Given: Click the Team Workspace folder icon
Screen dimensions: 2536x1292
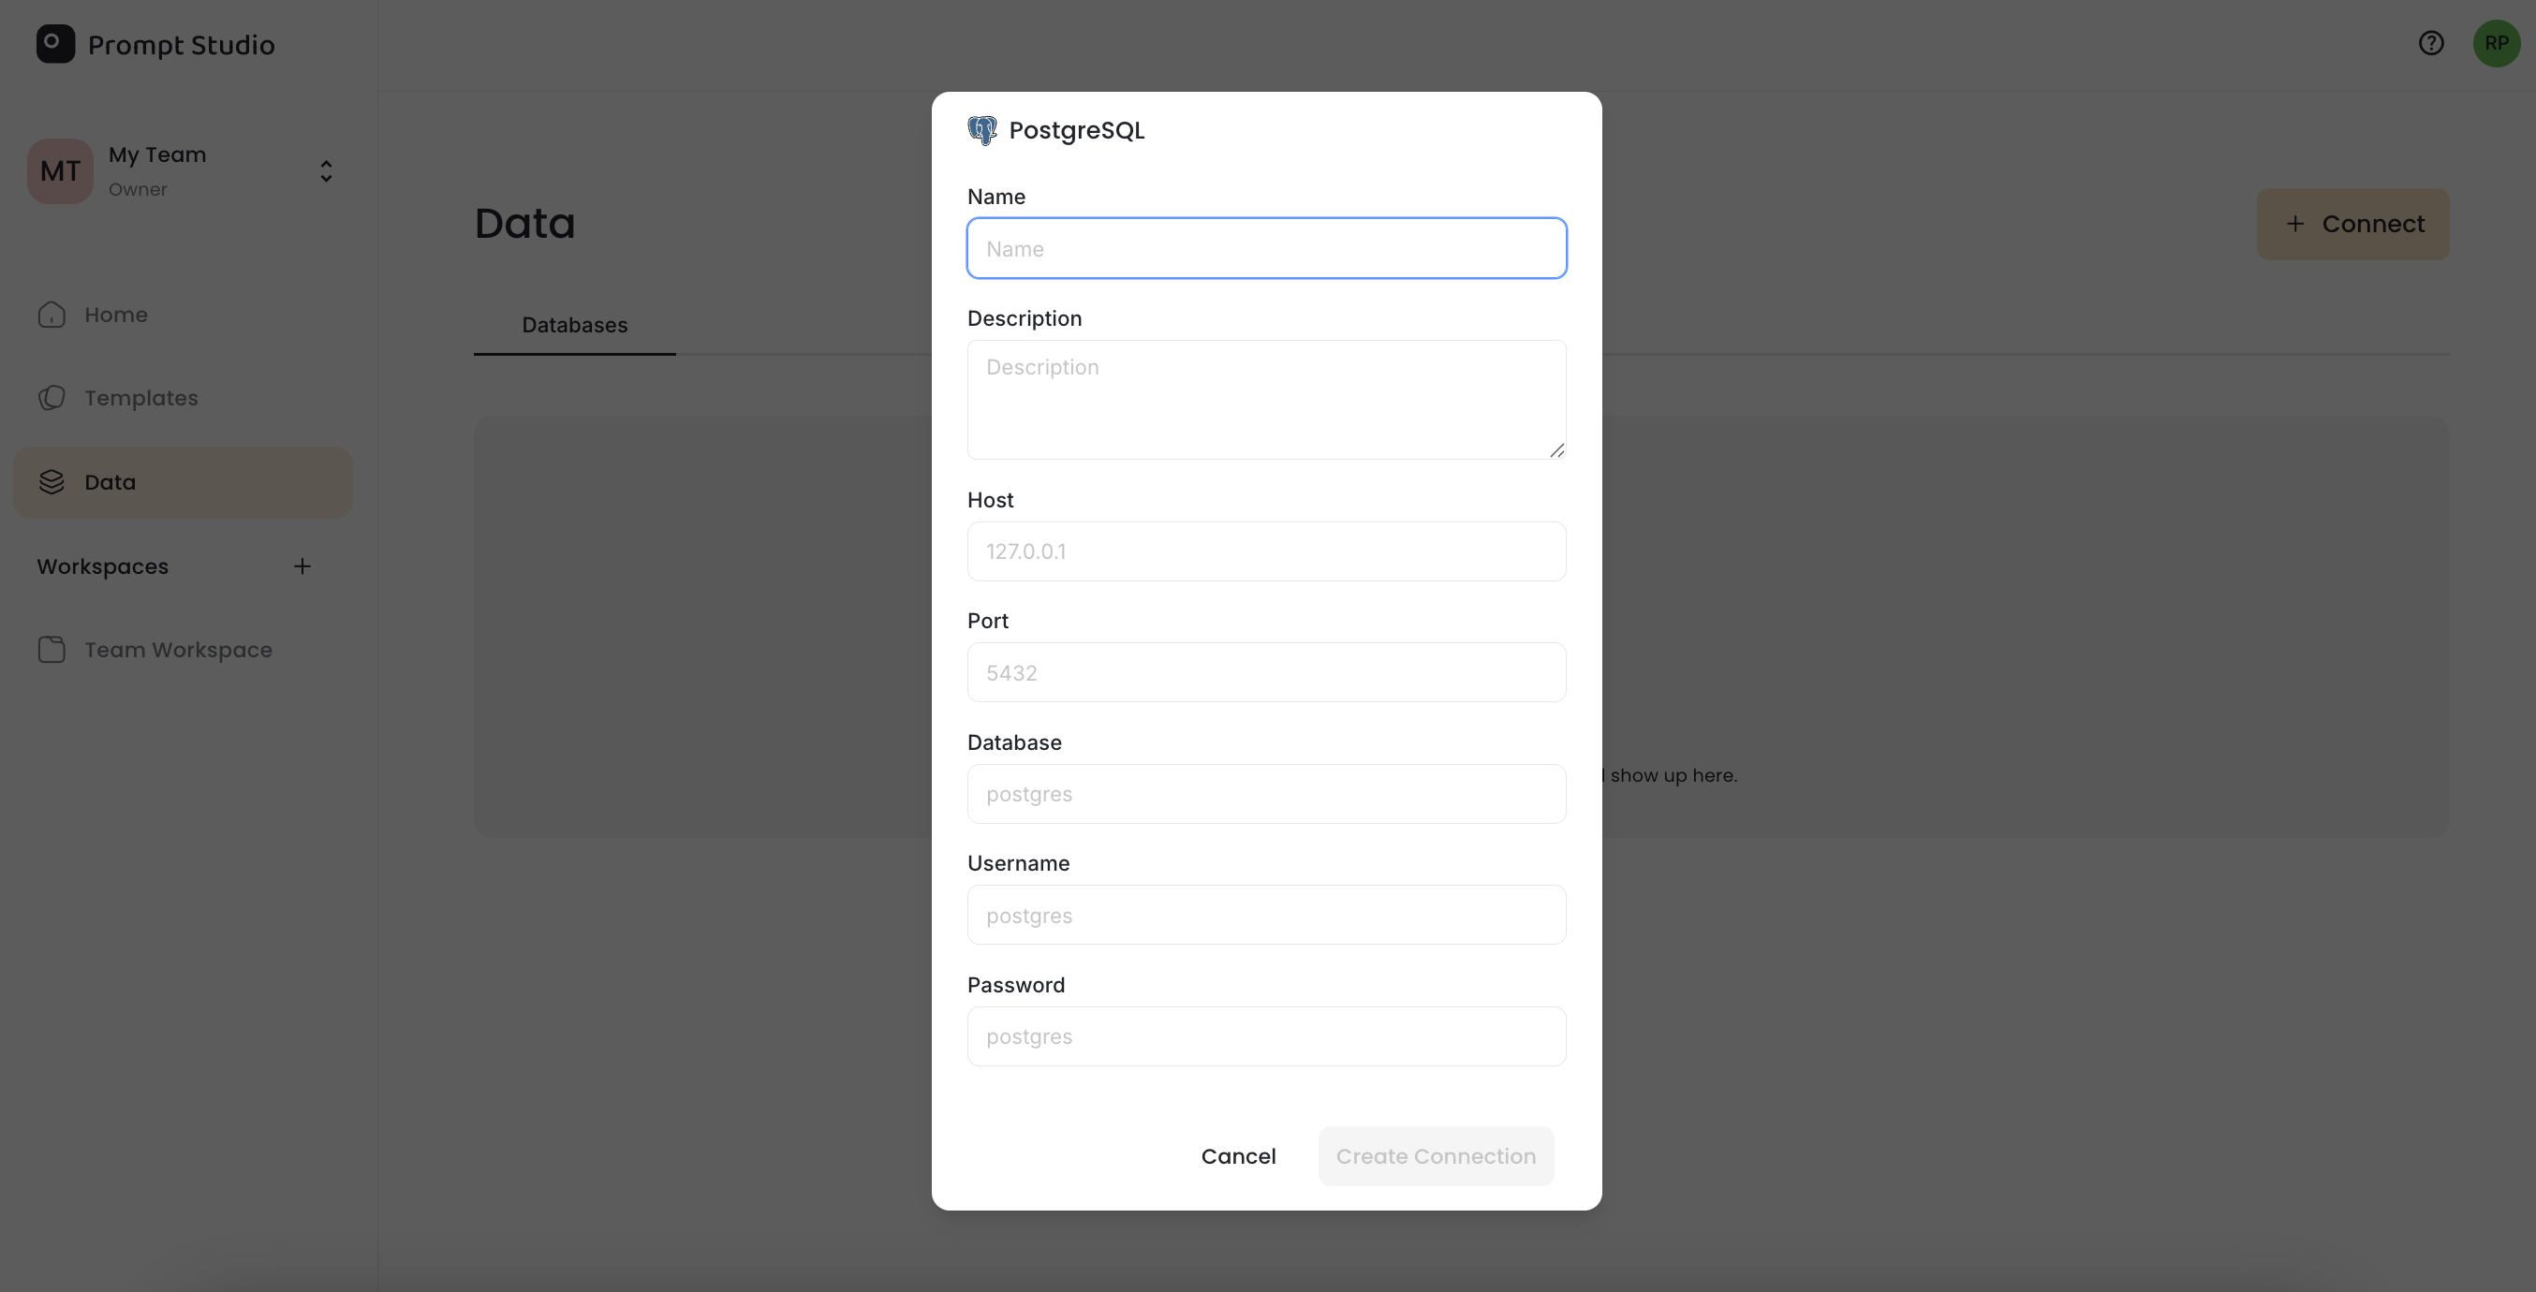Looking at the screenshot, I should (52, 651).
